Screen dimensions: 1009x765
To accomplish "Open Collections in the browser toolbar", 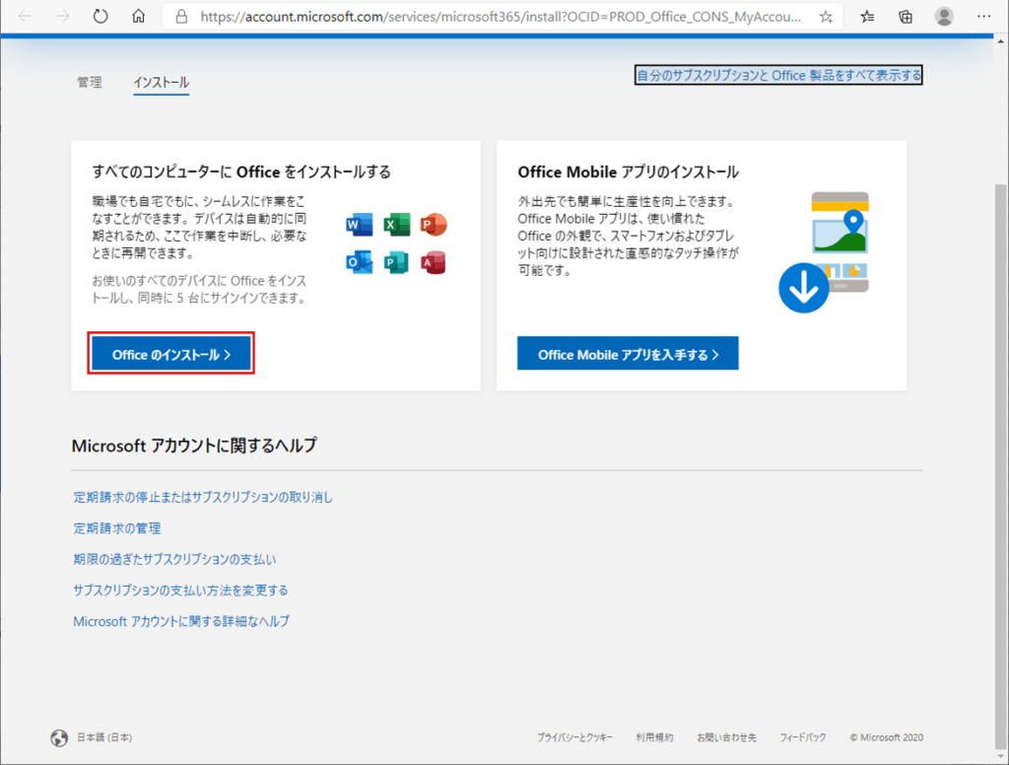I will click(x=905, y=16).
